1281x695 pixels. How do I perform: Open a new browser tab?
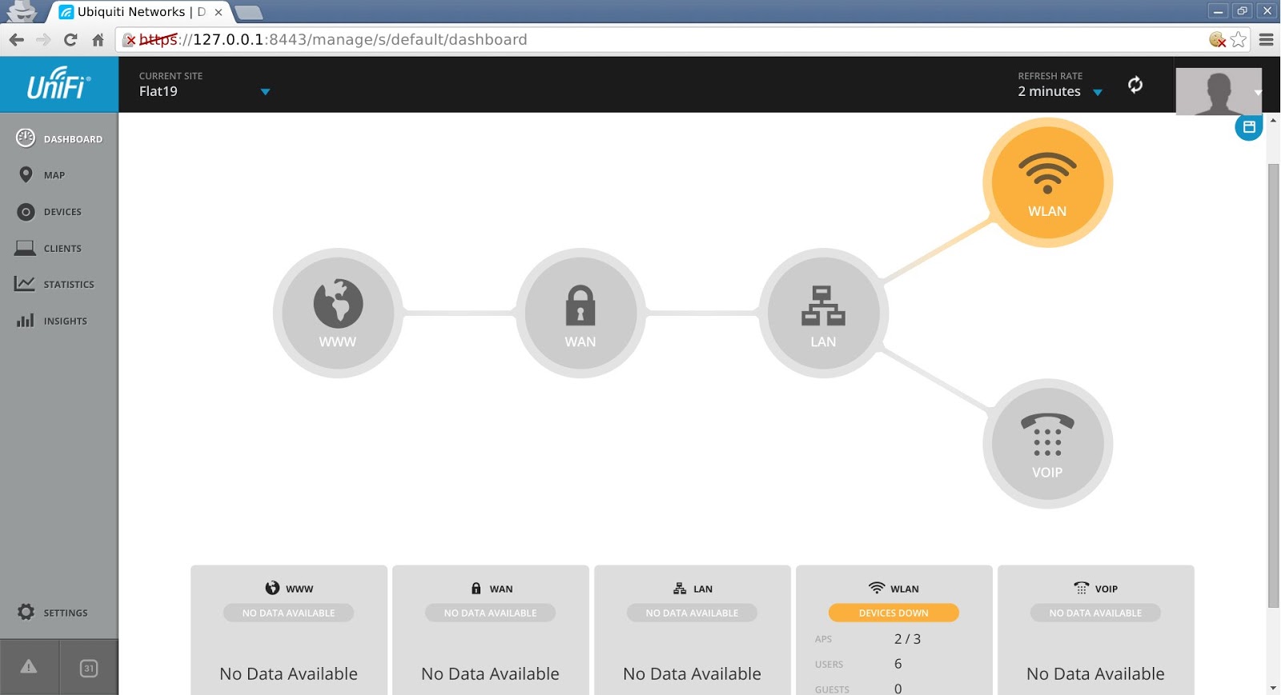pos(249,12)
